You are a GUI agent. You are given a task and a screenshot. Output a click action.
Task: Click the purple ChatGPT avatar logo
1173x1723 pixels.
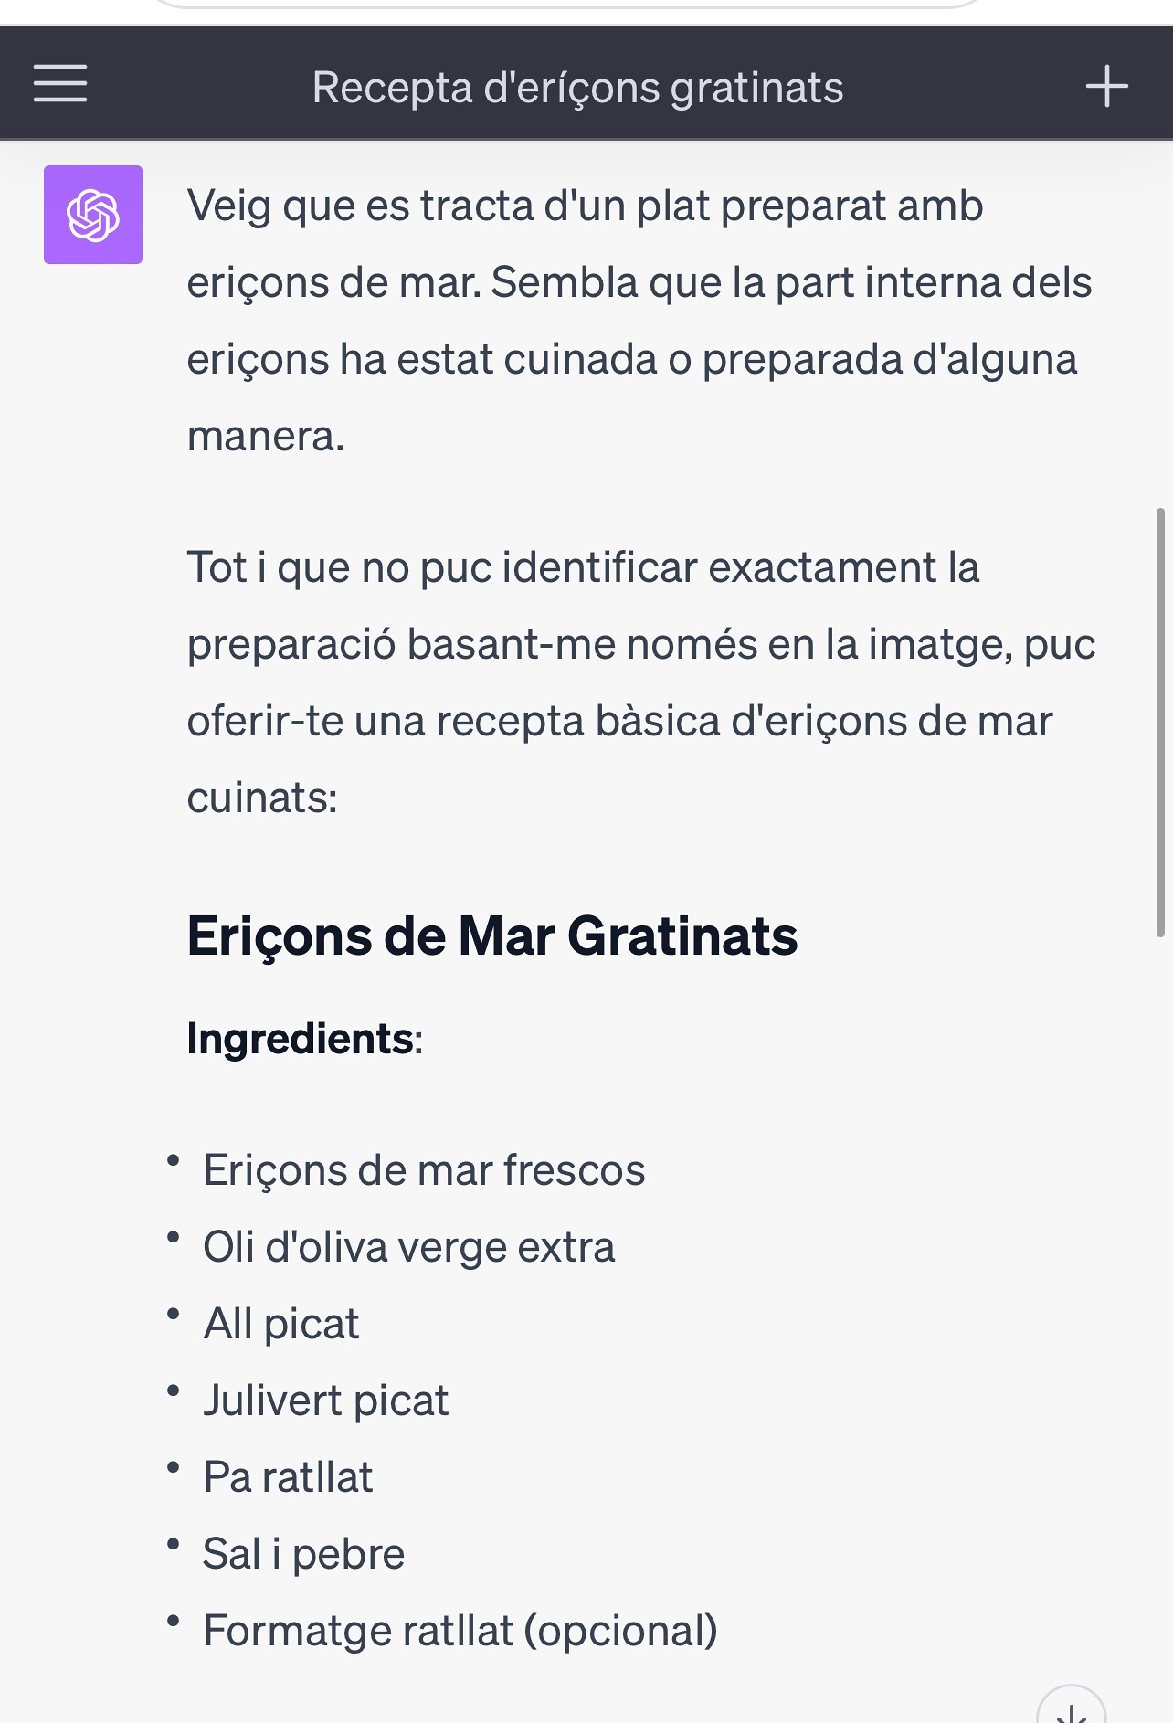(x=93, y=215)
